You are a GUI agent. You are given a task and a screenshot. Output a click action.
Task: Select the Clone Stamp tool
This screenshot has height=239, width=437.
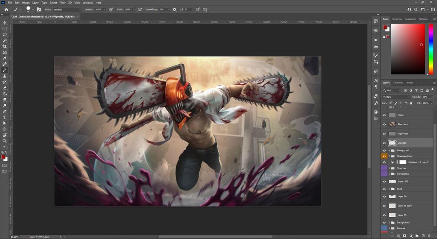[x=4, y=76]
